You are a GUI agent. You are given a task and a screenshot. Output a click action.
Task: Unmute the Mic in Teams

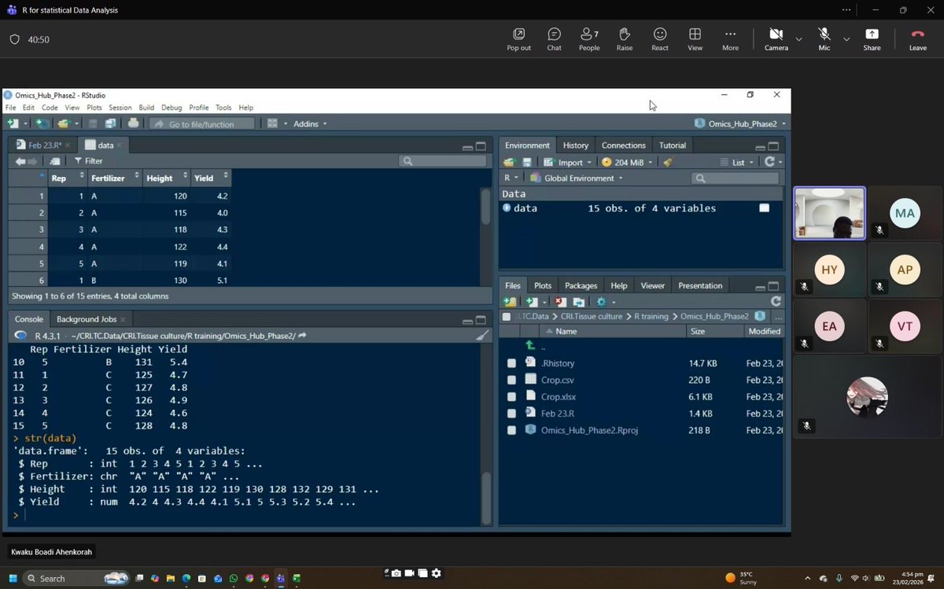(x=824, y=39)
